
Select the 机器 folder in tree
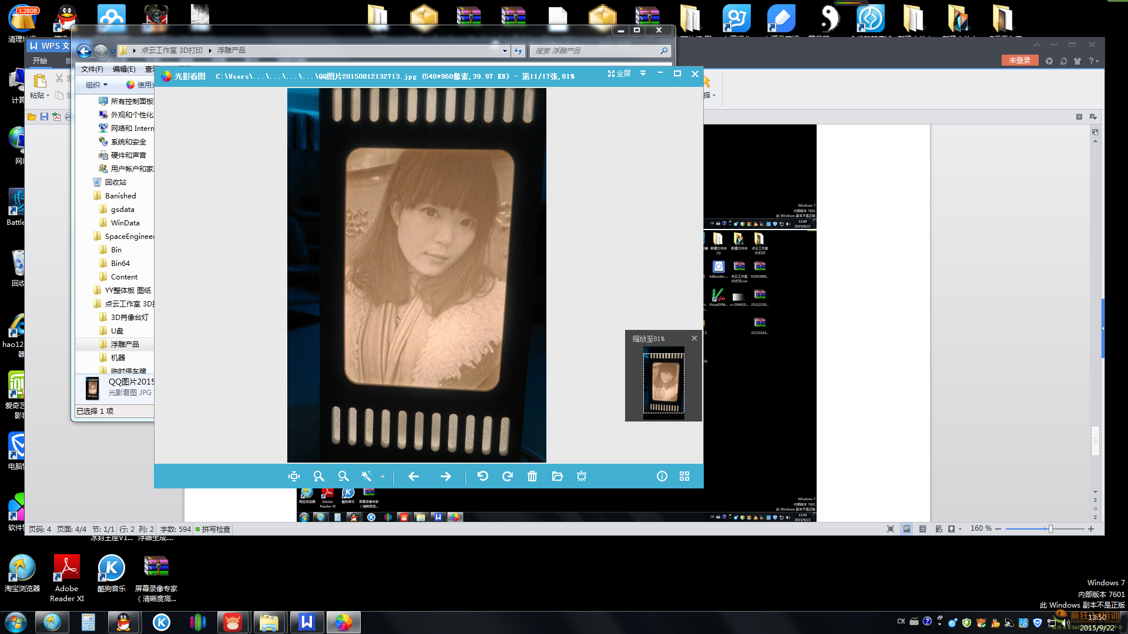[117, 358]
